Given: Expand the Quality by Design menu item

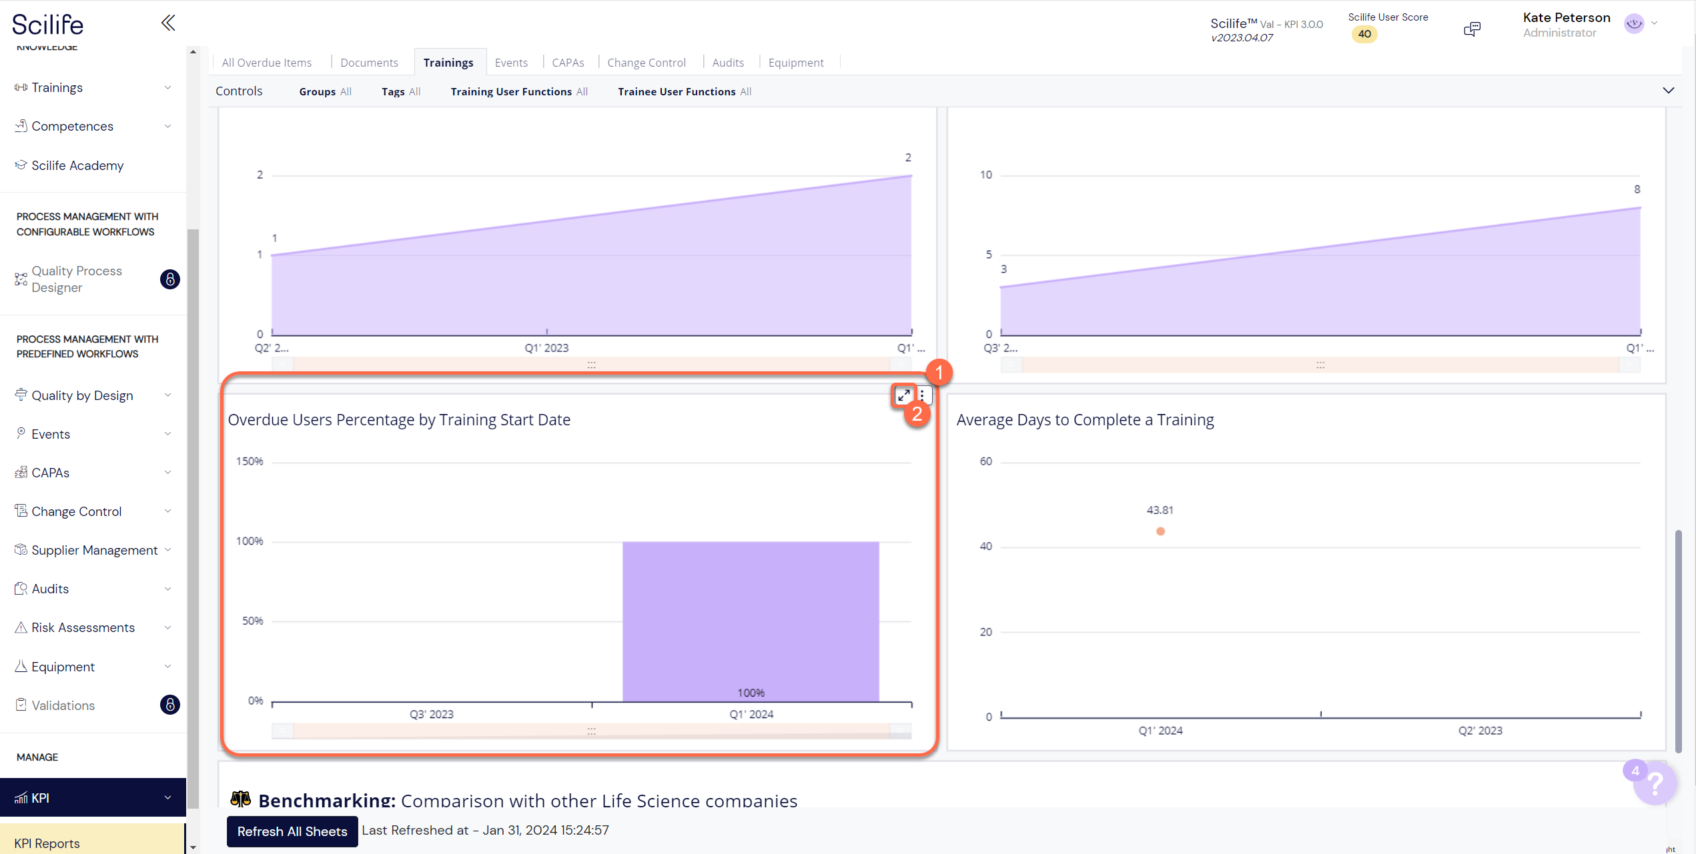Looking at the screenshot, I should pos(82,395).
